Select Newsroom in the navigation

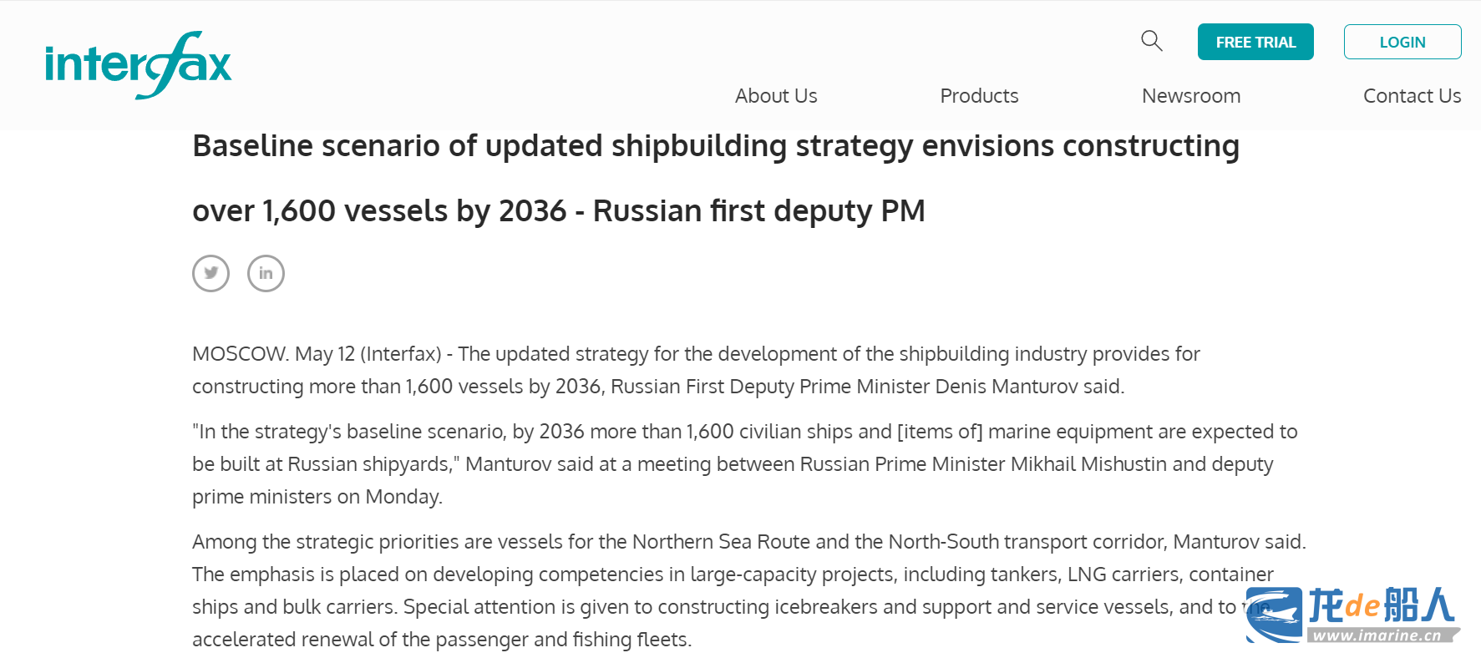tap(1191, 96)
